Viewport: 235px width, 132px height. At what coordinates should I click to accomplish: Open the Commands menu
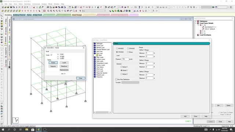point(36,4)
